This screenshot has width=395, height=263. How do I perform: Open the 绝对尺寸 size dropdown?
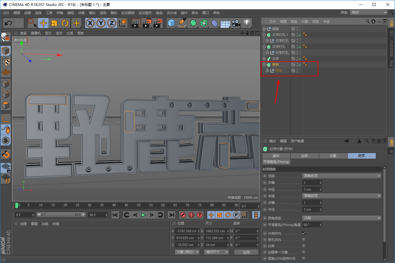coord(217,252)
